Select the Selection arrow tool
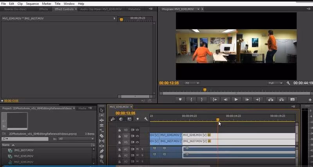Screen dimensions: 313x167 102,110
